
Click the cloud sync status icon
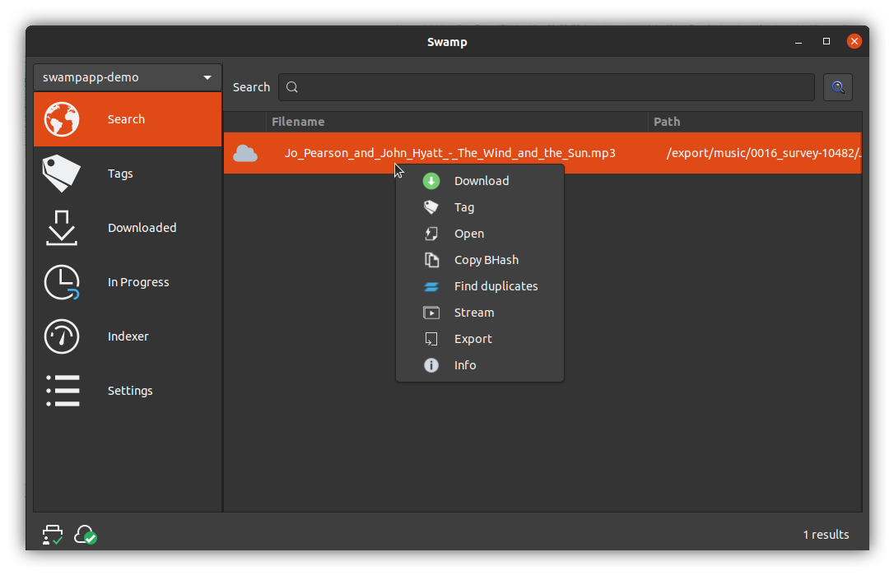click(x=86, y=535)
